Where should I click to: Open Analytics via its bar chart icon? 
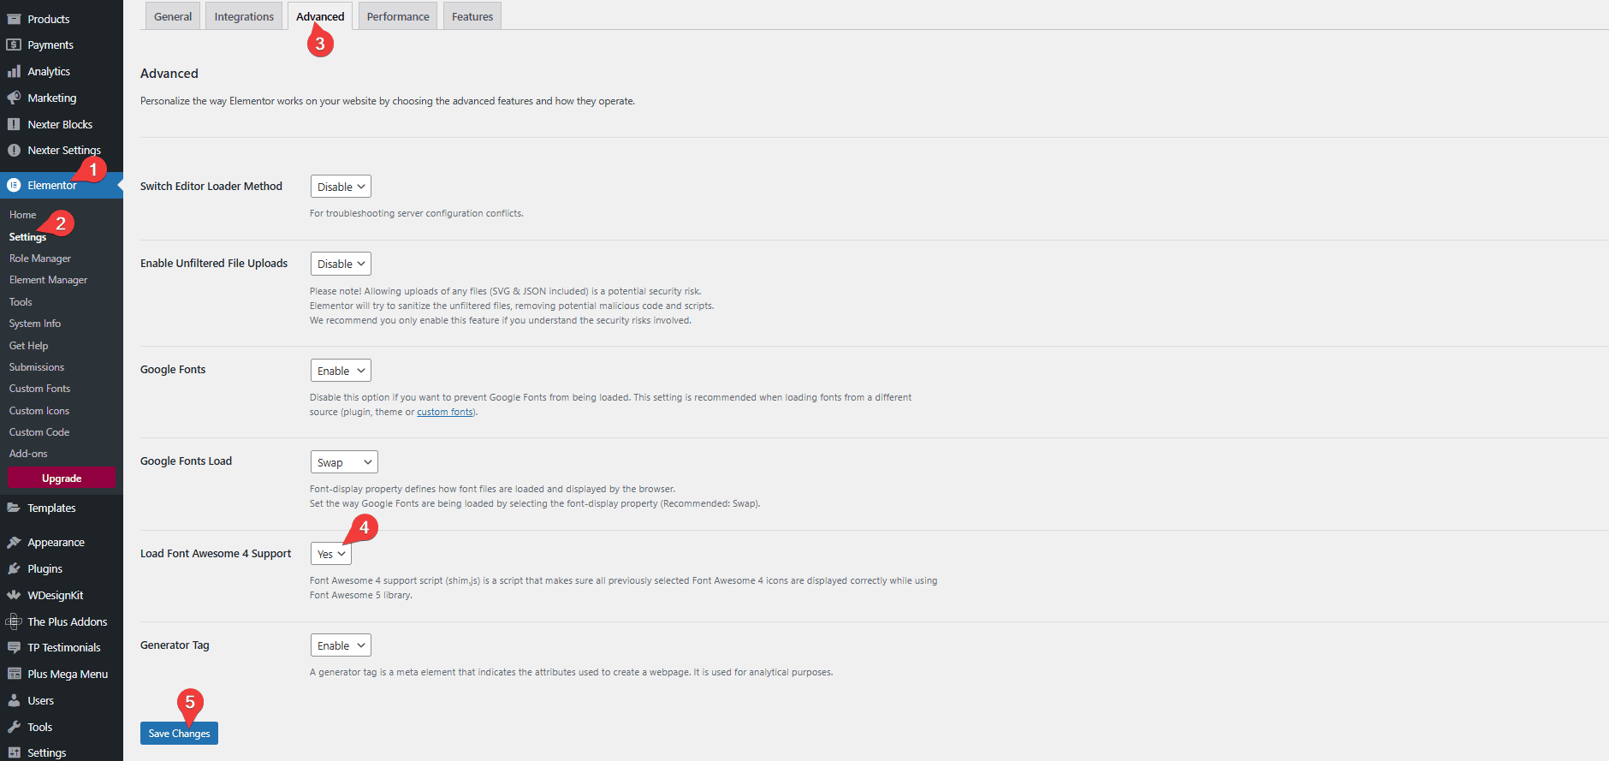14,72
